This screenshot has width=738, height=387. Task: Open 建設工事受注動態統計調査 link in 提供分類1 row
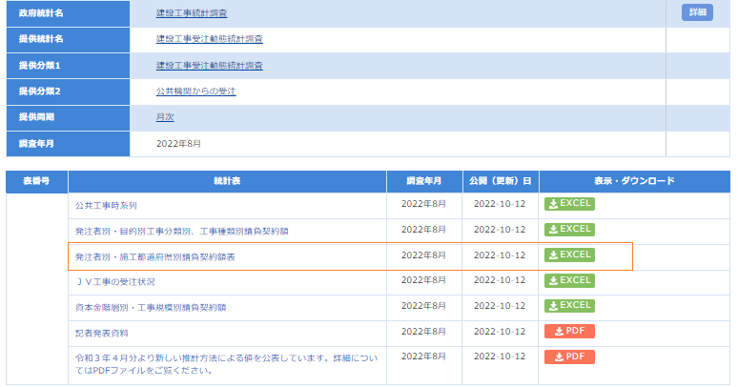210,66
